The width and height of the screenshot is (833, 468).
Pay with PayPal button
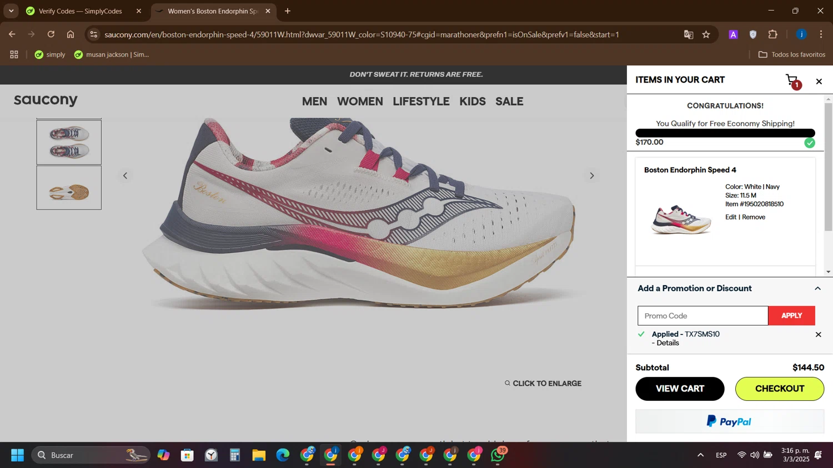tap(730, 421)
